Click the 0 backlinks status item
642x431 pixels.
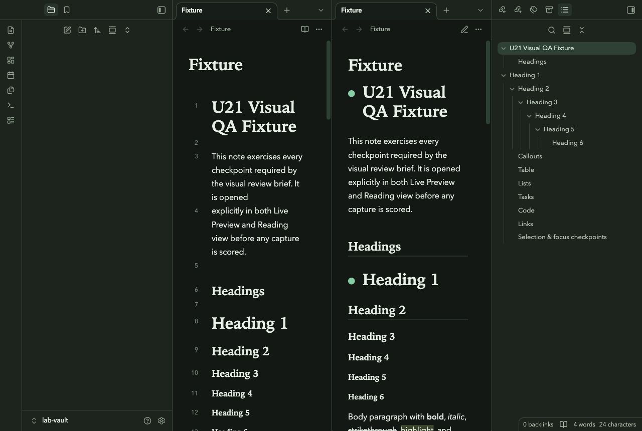coord(538,424)
